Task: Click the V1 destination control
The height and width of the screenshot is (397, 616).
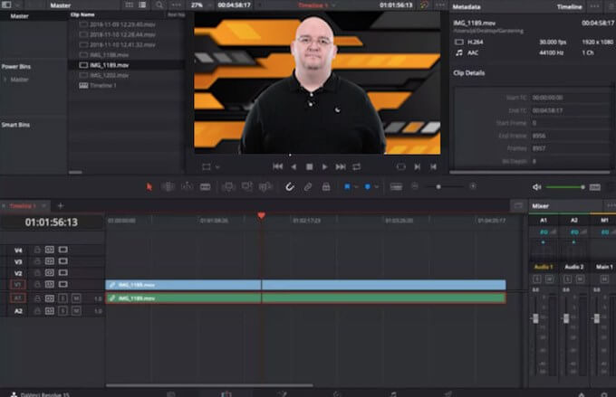Action: (18, 285)
